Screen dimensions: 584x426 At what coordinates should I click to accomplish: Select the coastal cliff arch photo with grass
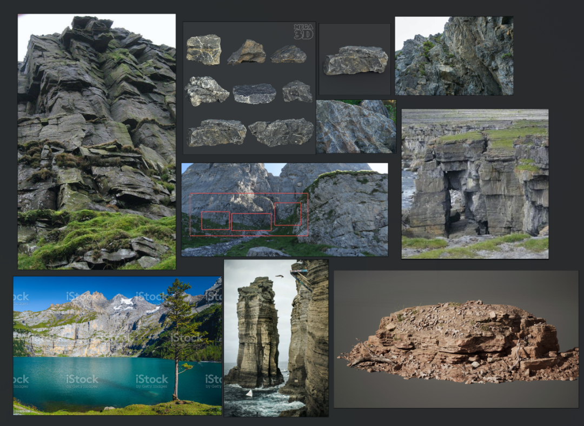(x=475, y=184)
